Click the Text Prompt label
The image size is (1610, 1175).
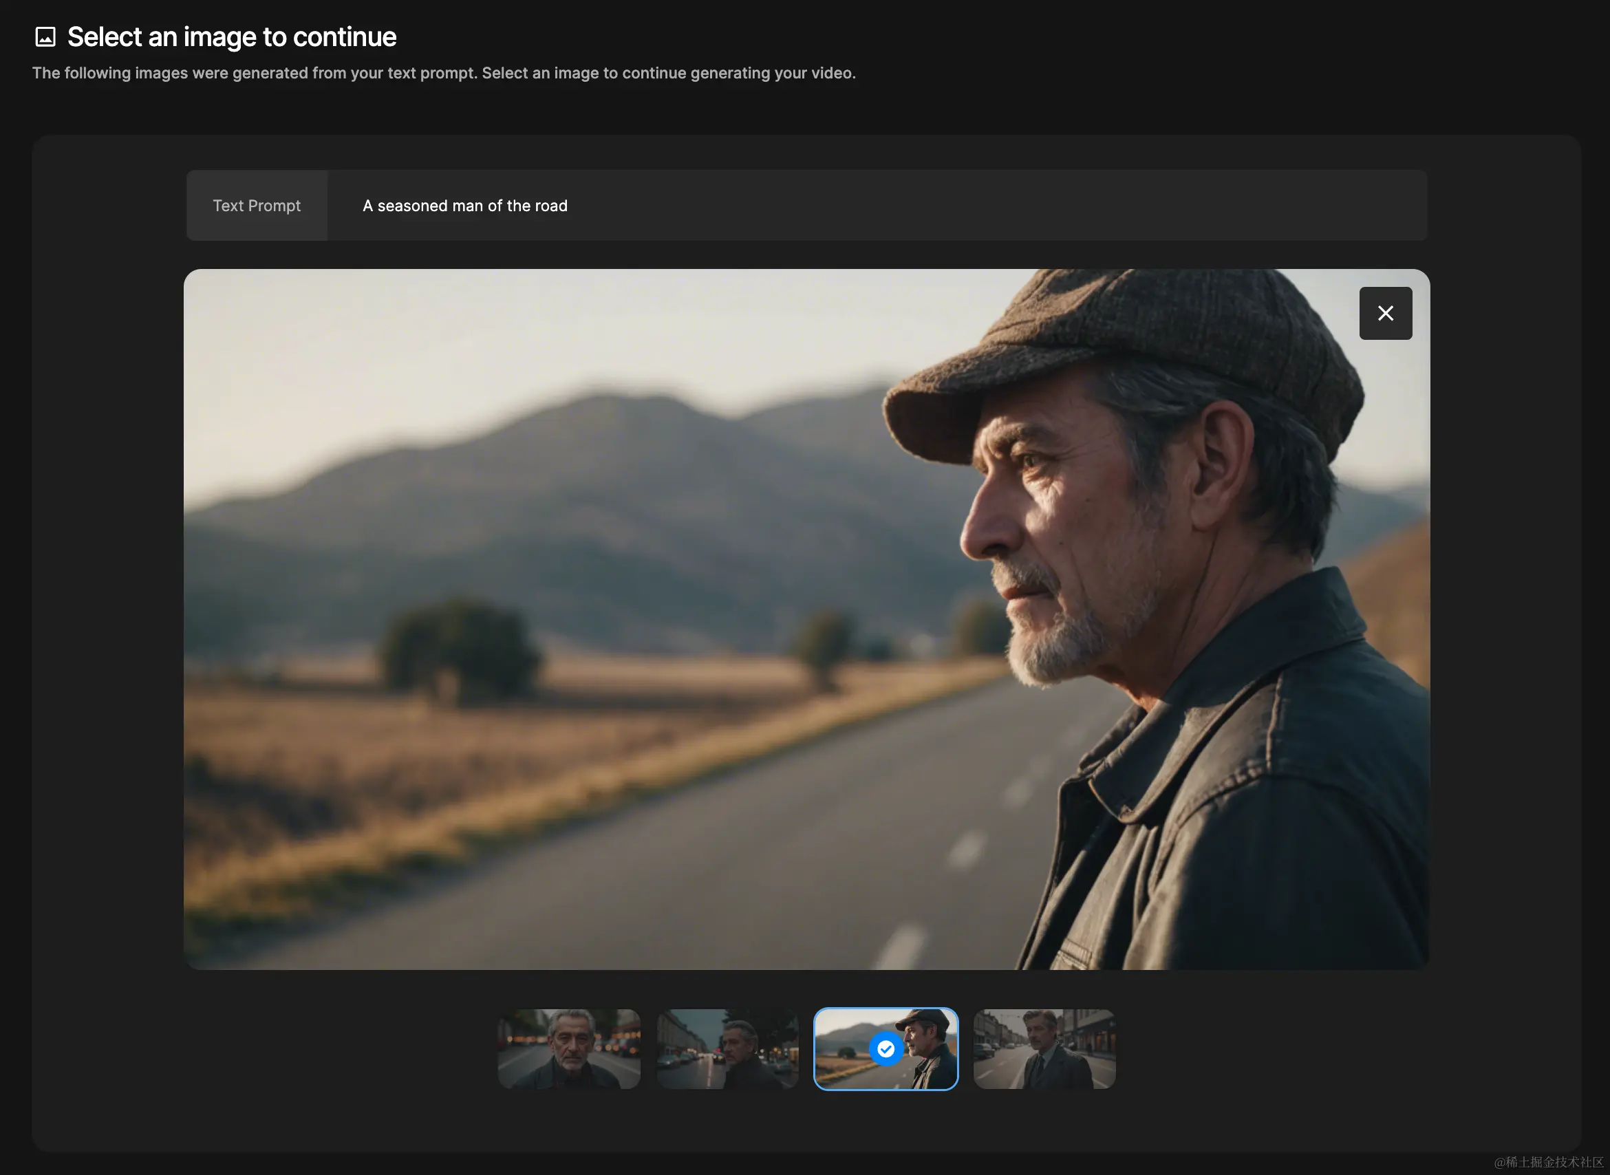pos(257,206)
